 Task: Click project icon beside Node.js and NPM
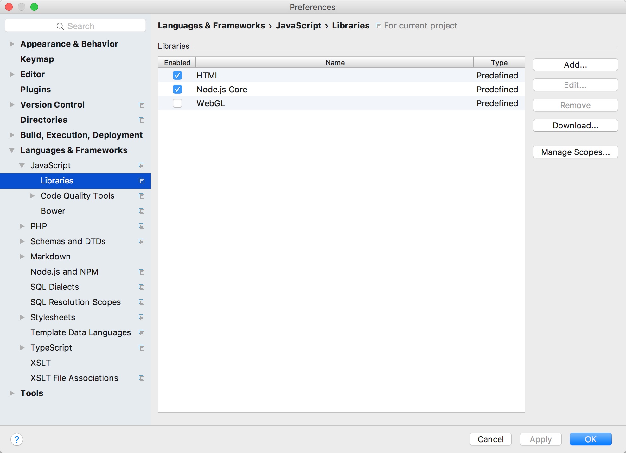click(x=142, y=272)
